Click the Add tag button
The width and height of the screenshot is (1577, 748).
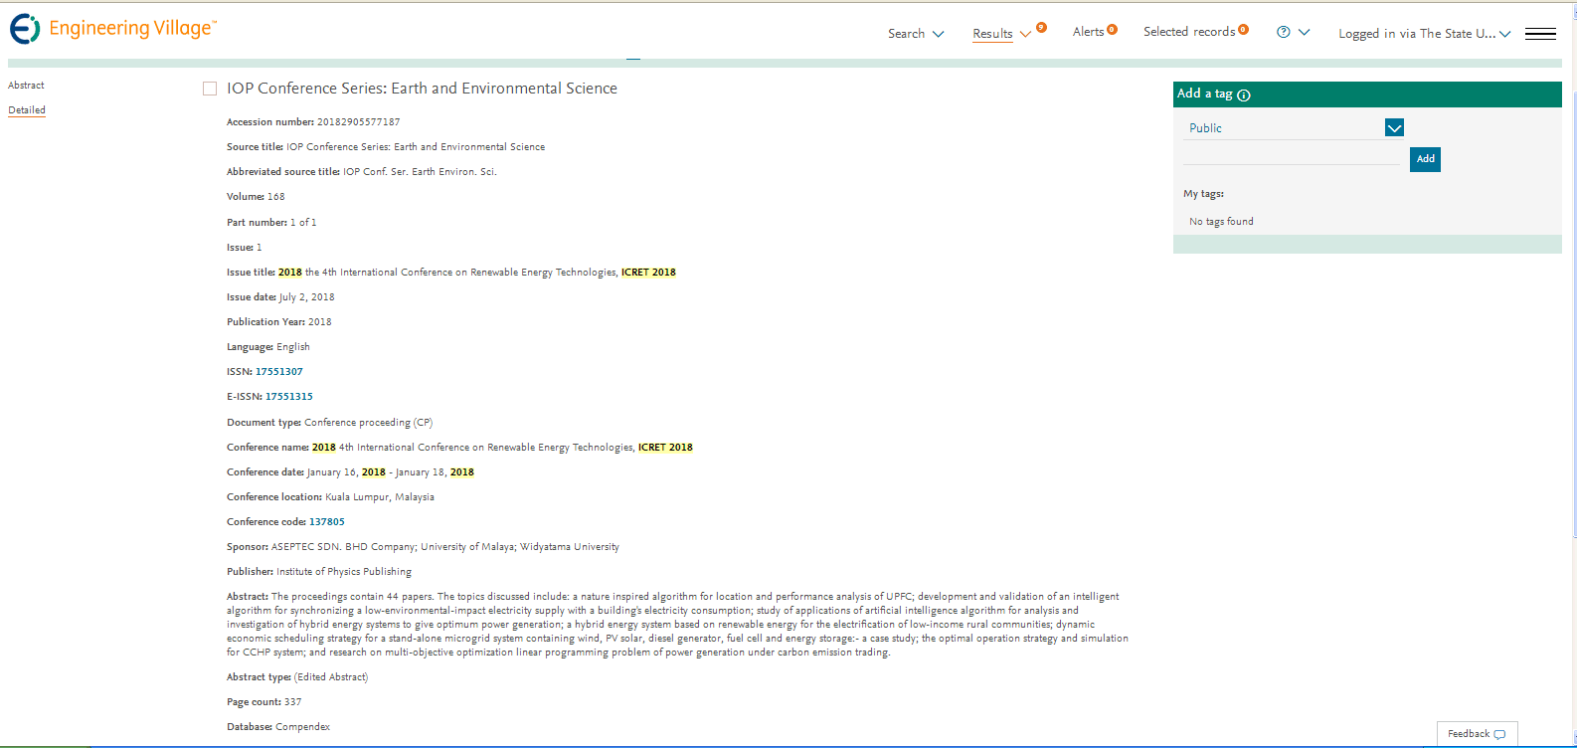pyautogui.click(x=1425, y=159)
